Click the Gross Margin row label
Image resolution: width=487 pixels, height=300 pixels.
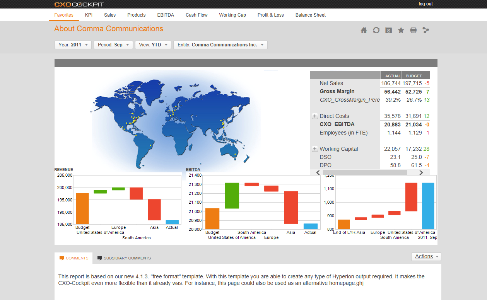click(x=337, y=92)
